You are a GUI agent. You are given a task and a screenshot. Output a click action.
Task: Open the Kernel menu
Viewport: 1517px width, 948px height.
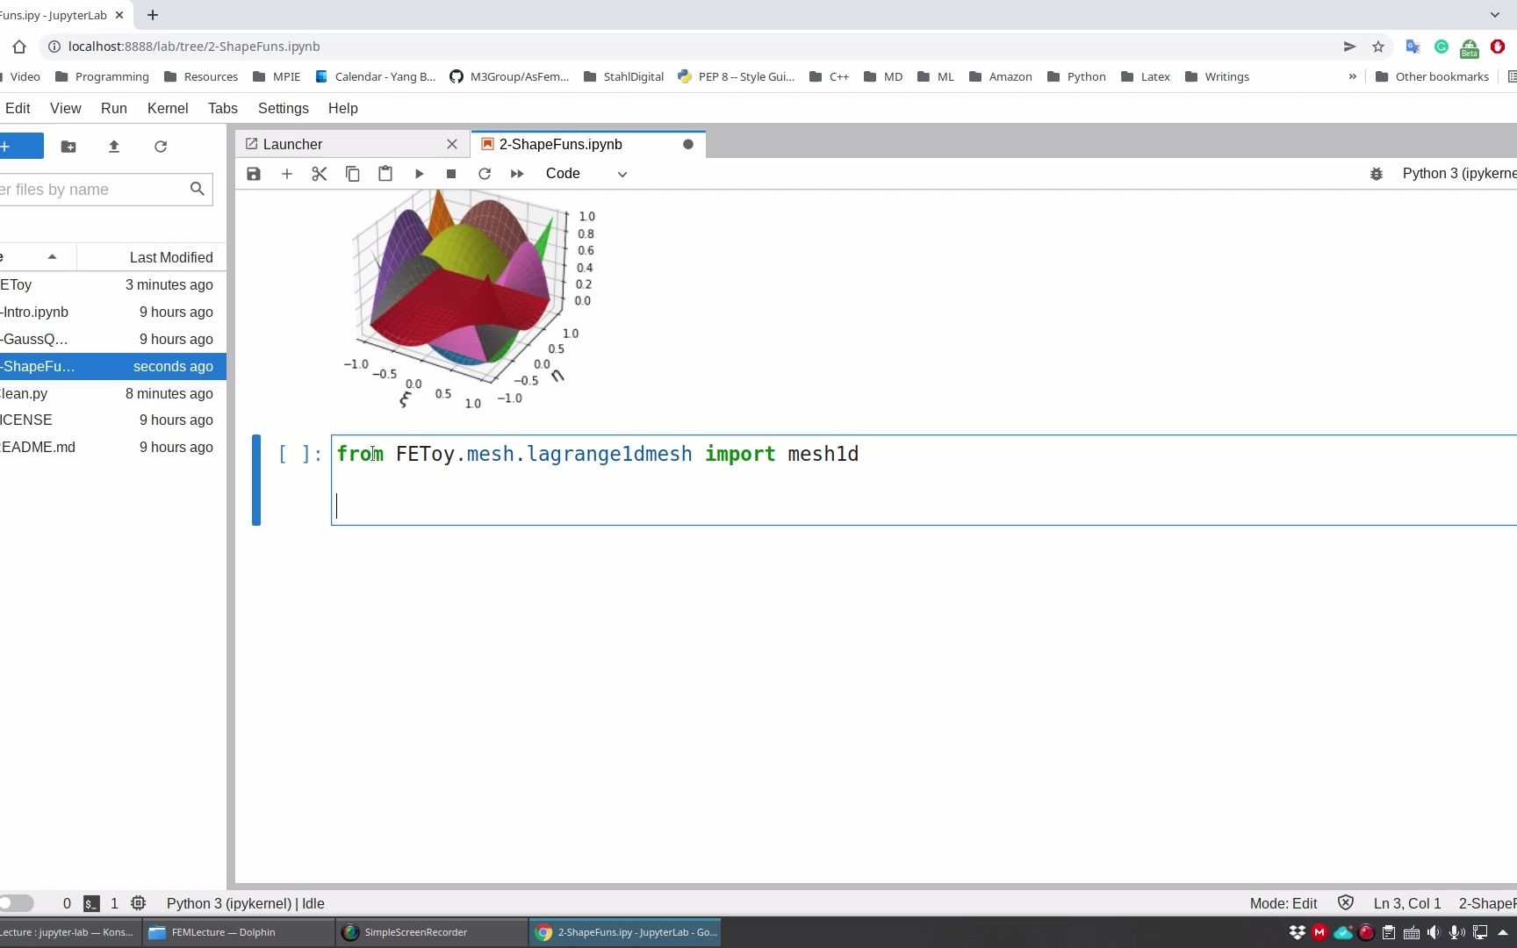[168, 108]
